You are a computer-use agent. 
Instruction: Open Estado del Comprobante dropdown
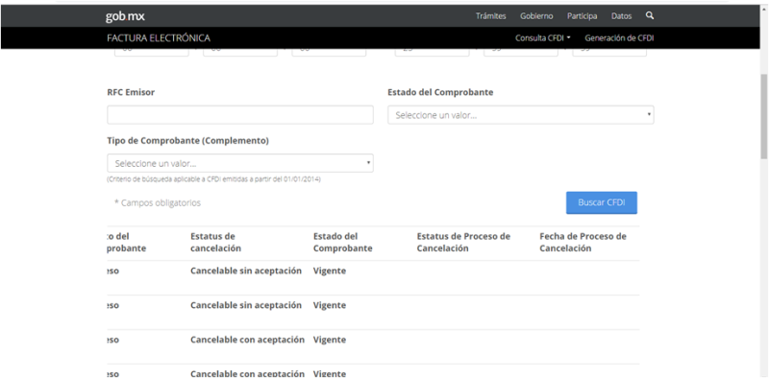521,115
